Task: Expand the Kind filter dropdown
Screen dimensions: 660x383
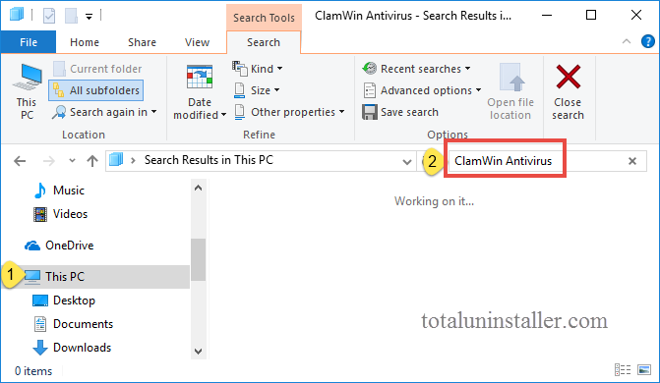Action: (257, 69)
